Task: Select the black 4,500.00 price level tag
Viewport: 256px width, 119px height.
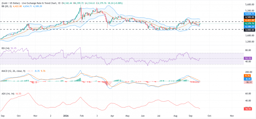Action: pos(249,17)
